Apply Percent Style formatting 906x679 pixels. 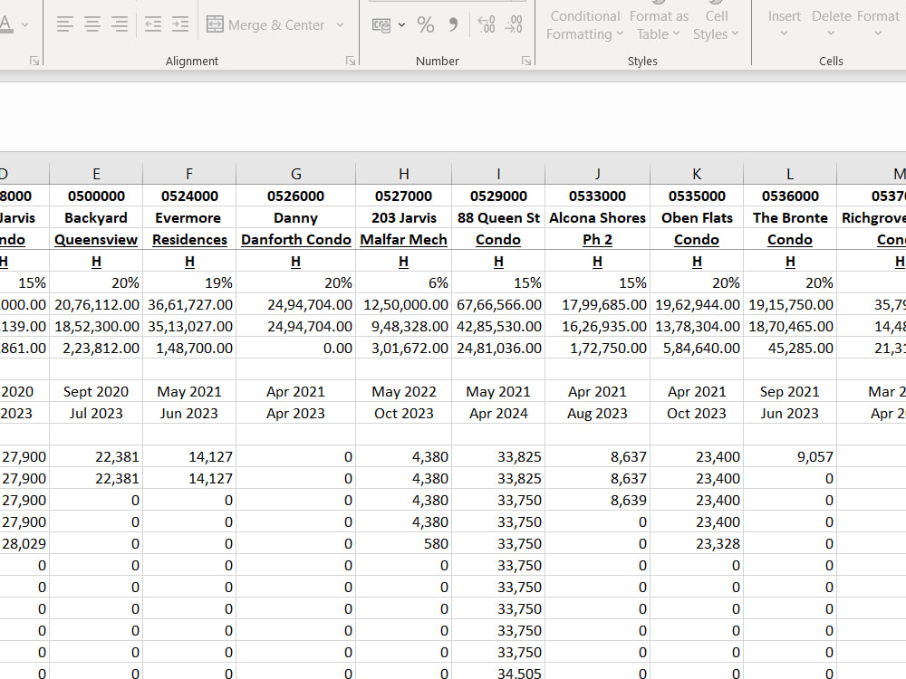click(426, 24)
